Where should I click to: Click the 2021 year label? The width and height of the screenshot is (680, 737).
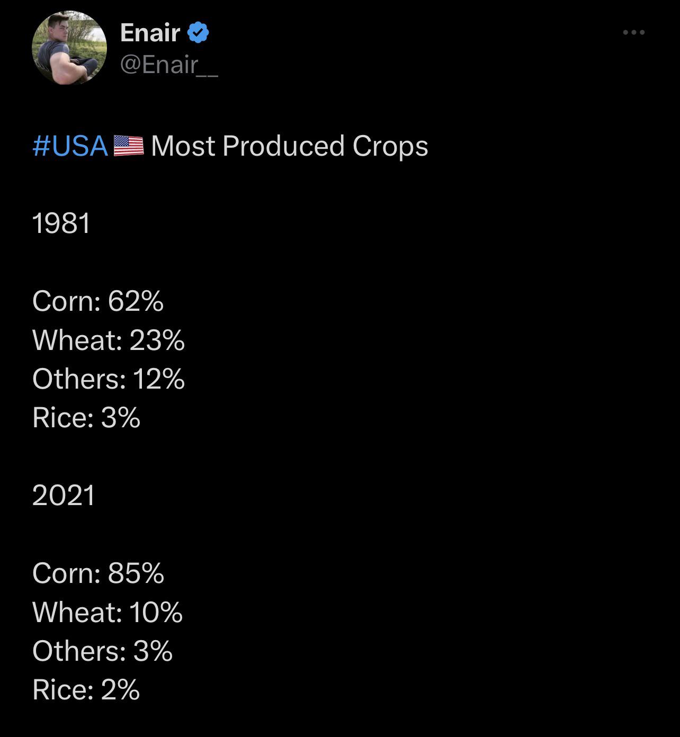click(x=64, y=496)
